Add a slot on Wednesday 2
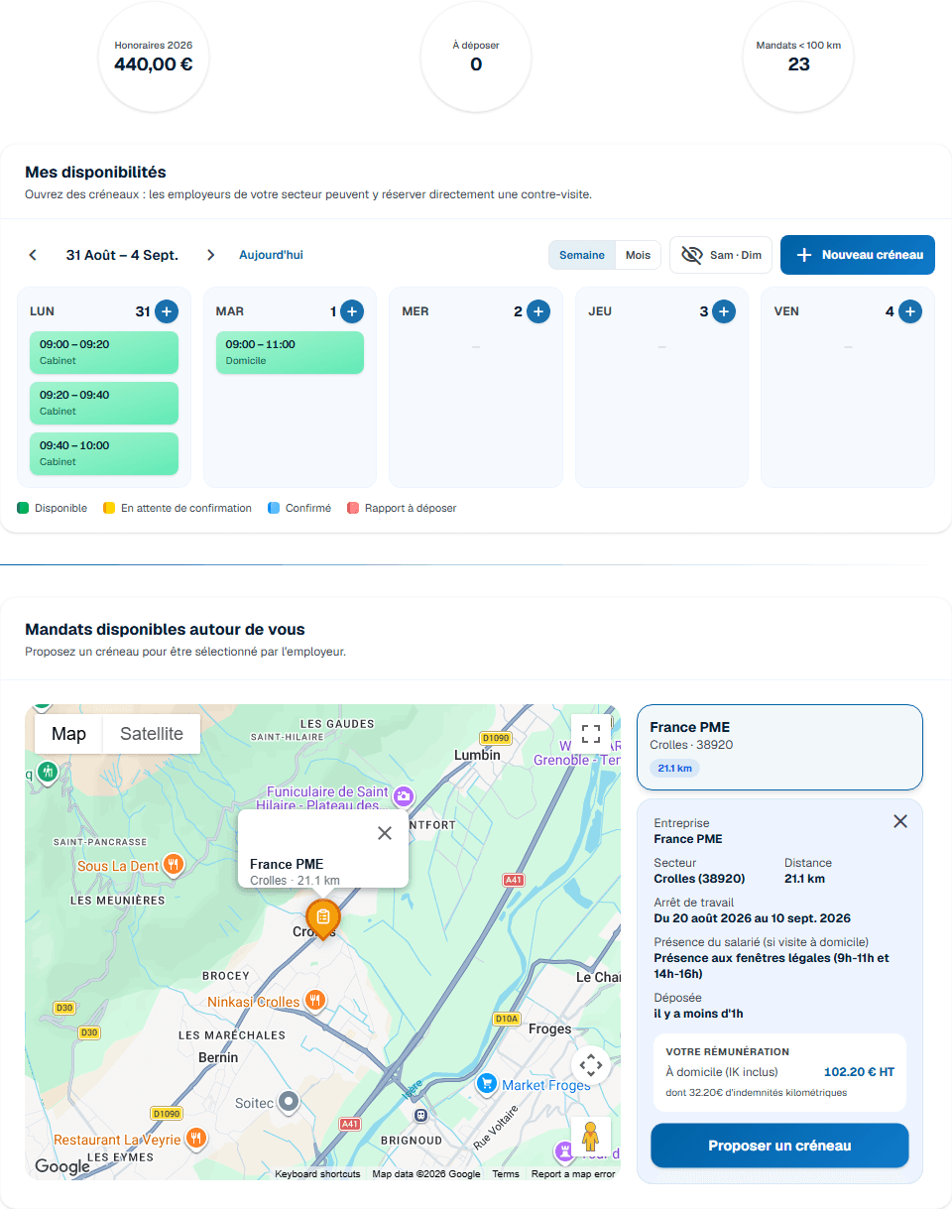The width and height of the screenshot is (952, 1209). 538,311
